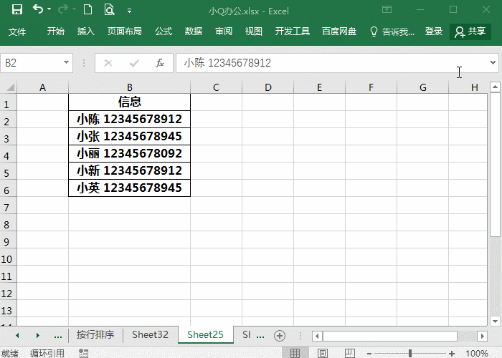Open Ribbon Display Options icon
This screenshot has width=502, height=358.
click(387, 9)
